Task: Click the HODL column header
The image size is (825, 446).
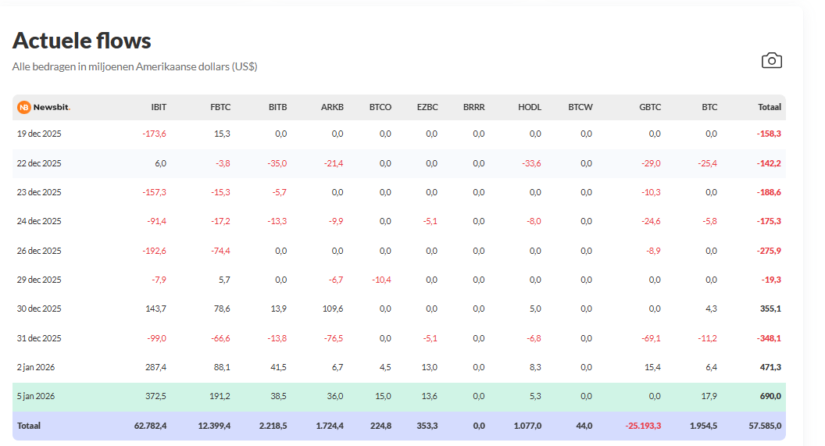Action: [529, 107]
